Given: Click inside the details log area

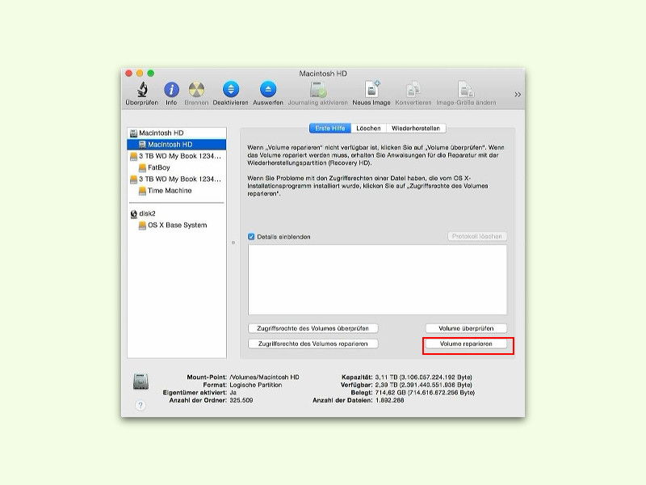Looking at the screenshot, I should coord(377,280).
